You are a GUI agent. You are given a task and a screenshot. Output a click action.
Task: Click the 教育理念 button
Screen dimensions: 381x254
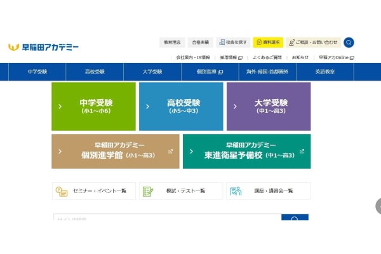point(172,43)
